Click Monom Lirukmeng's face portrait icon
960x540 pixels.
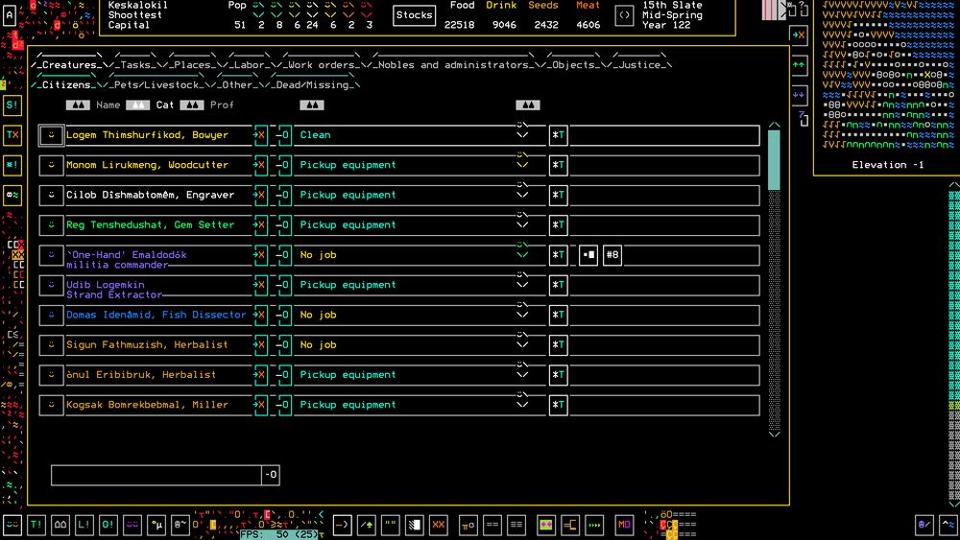[x=52, y=165]
